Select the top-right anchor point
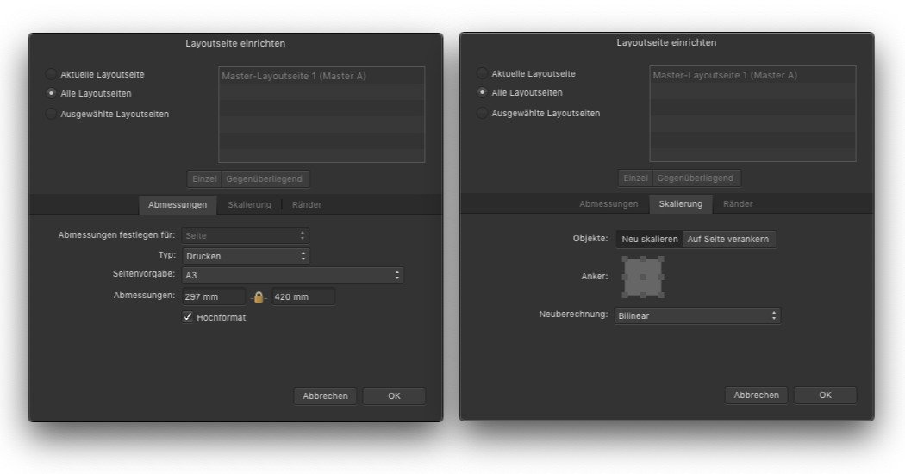The image size is (905, 474). click(x=661, y=259)
